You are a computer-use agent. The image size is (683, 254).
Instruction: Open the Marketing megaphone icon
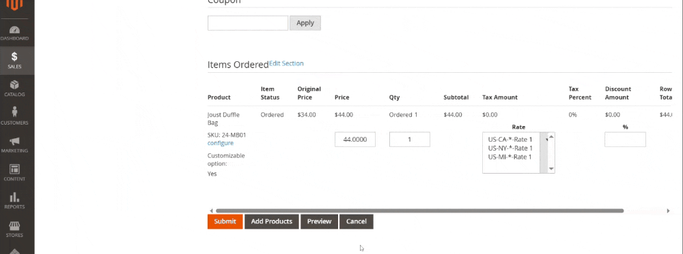coord(14,145)
